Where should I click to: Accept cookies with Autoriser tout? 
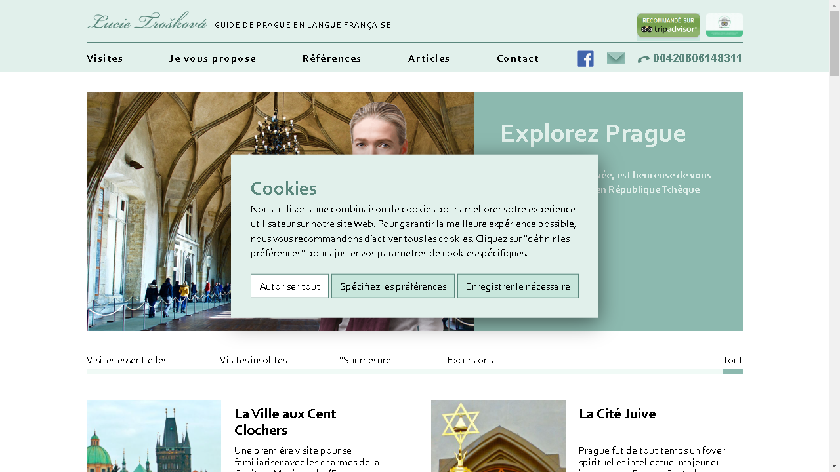point(289,286)
